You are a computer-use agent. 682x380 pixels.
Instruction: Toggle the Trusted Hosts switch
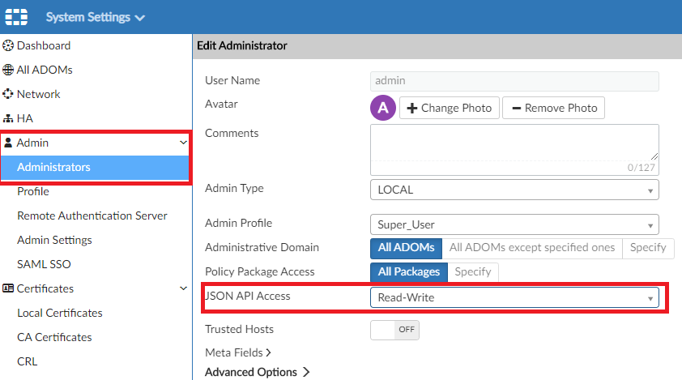394,330
